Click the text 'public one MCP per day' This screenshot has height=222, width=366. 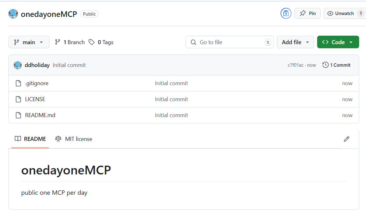(x=54, y=193)
